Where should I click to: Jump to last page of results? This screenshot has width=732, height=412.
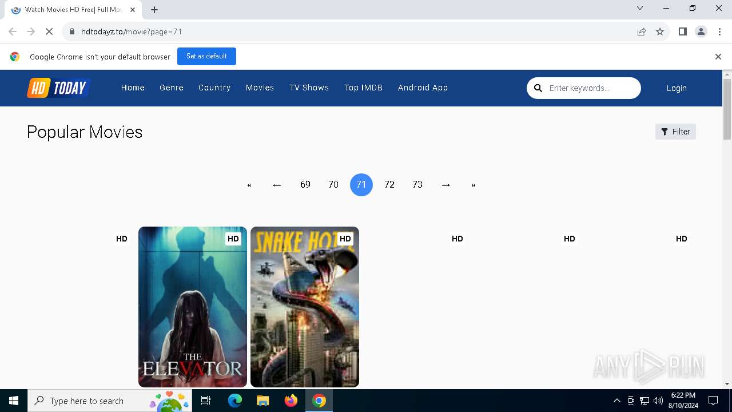(474, 185)
